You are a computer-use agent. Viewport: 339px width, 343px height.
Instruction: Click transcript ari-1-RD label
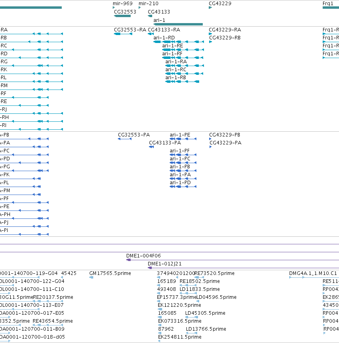(x=164, y=38)
